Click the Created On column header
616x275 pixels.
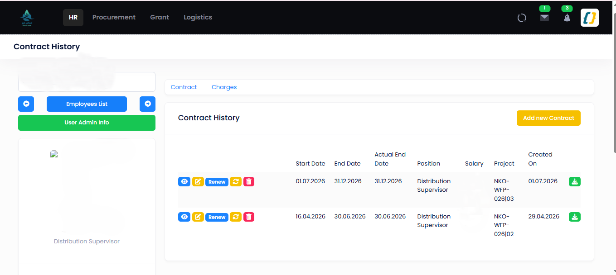coord(540,159)
